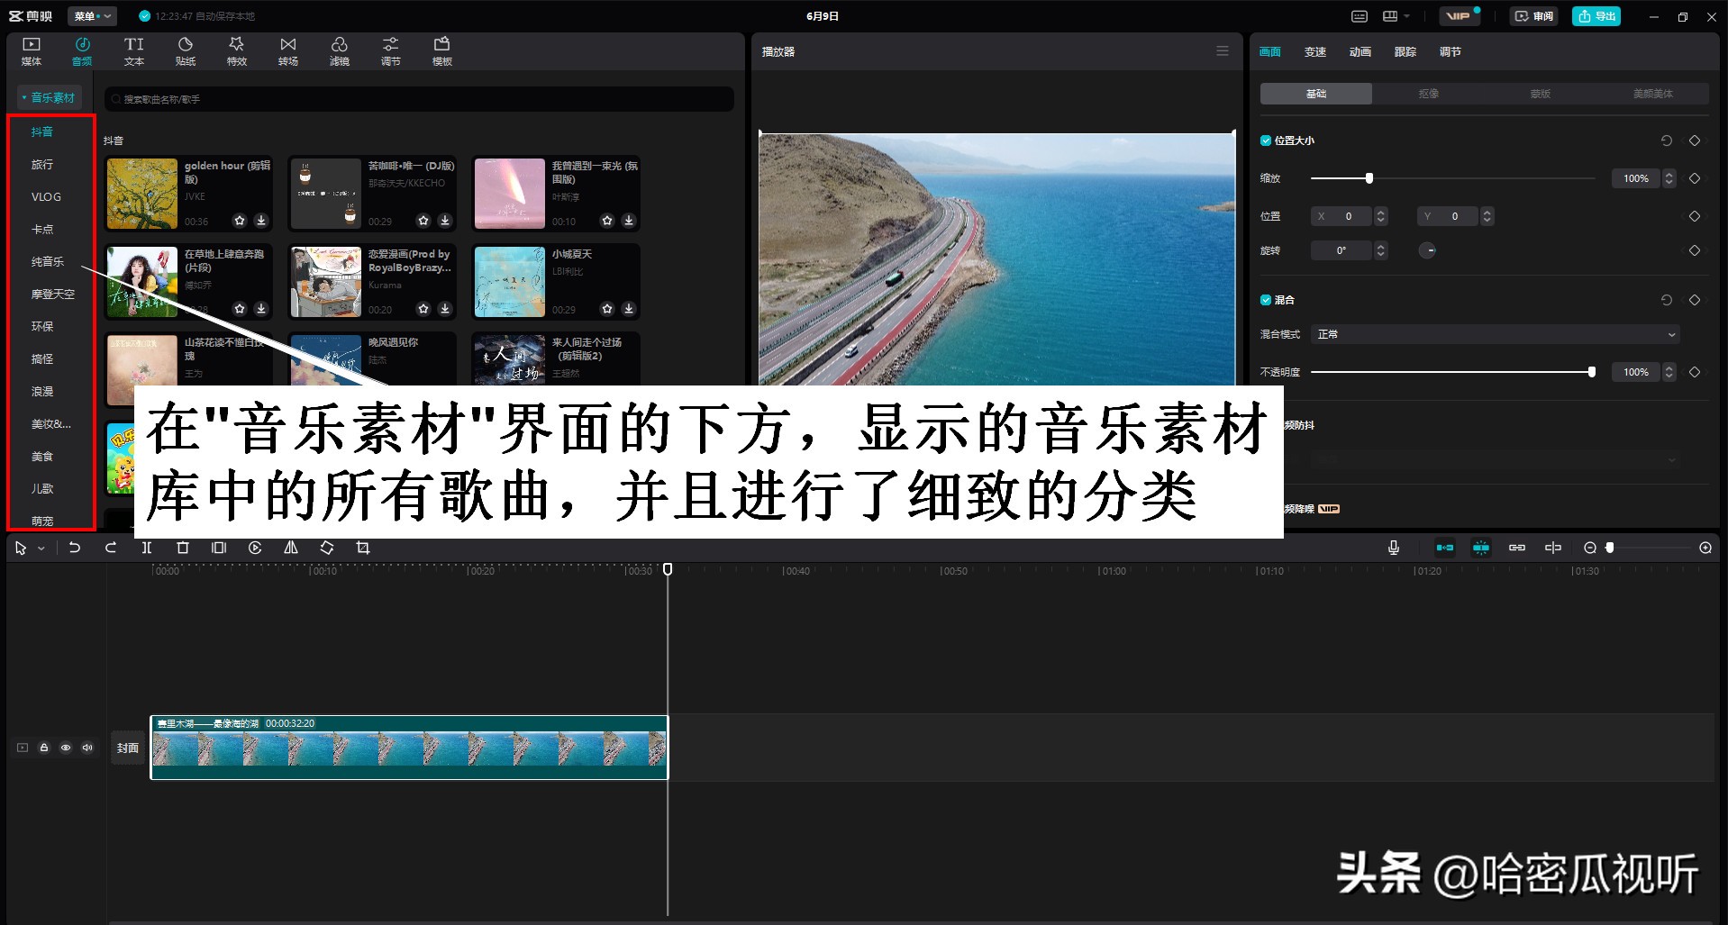1728x925 pixels.
Task: Start a voiceover with the microphone icon
Action: pos(1394,548)
